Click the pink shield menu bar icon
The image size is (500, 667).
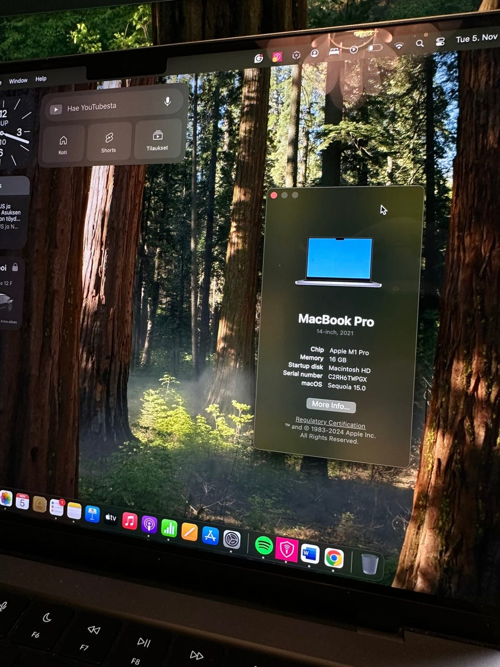[x=277, y=57]
